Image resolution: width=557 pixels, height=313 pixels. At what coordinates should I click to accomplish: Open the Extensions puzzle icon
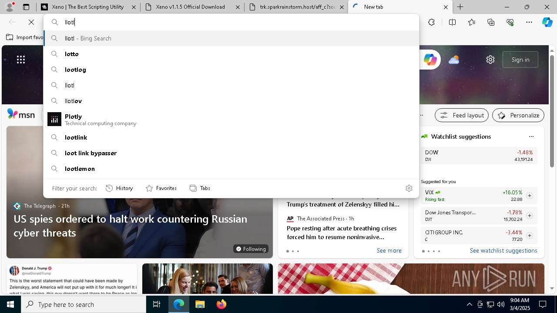tap(431, 22)
